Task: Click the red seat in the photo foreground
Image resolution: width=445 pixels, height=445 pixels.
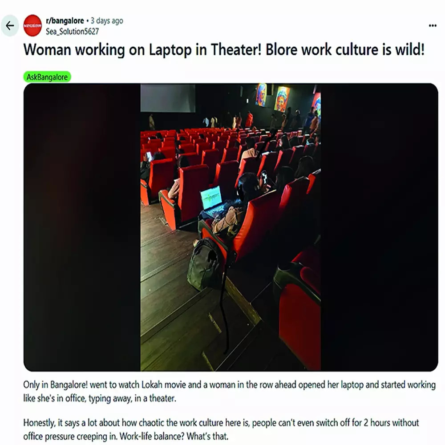Action: tap(299, 309)
